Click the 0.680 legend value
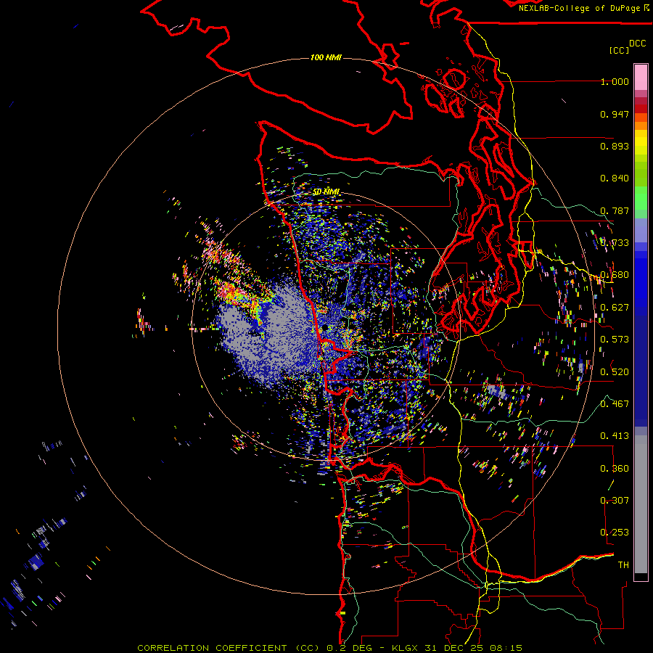 click(615, 275)
